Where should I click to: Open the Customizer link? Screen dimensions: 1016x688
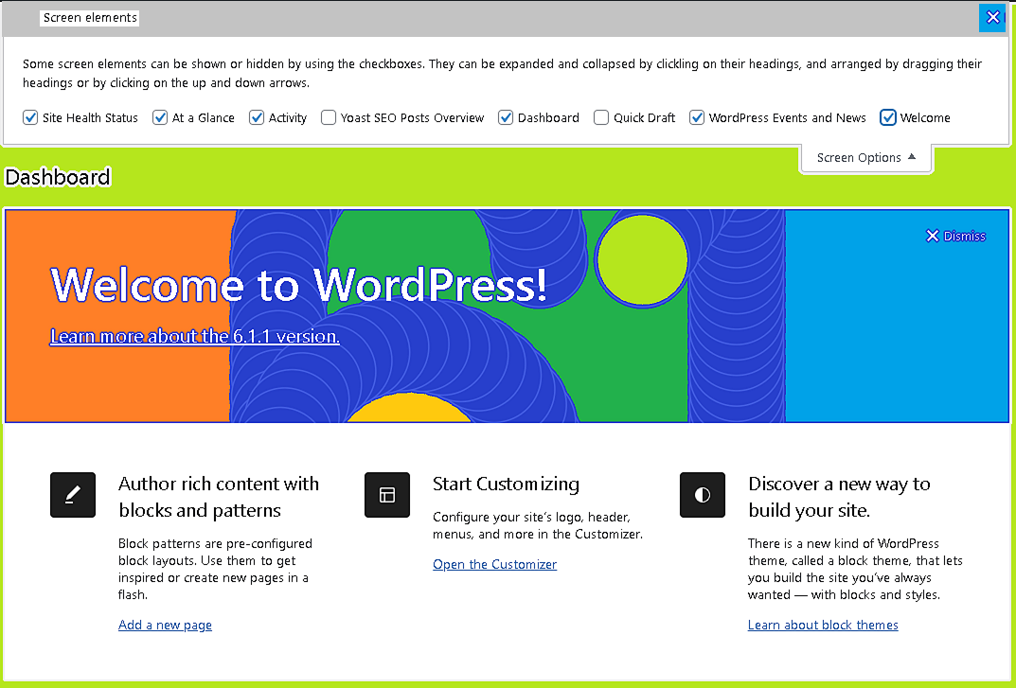(494, 564)
